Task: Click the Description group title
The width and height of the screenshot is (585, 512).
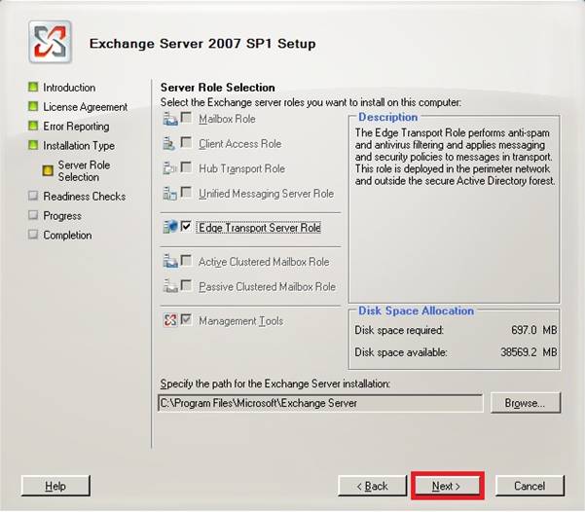Action: (x=388, y=117)
